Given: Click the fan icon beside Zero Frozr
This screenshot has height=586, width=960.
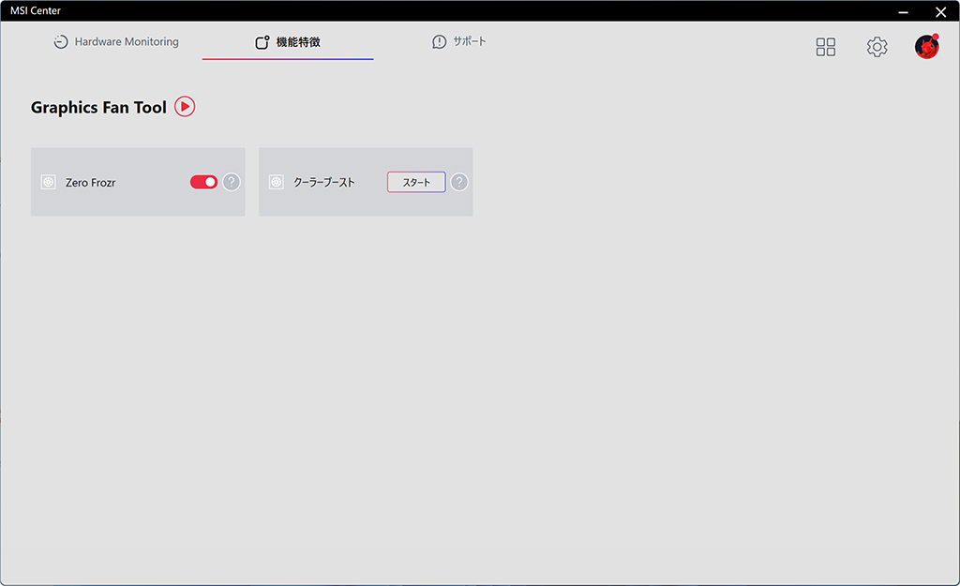Looking at the screenshot, I should click(49, 182).
